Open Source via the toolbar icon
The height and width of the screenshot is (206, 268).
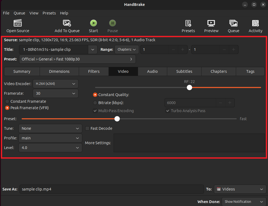pyautogui.click(x=17, y=25)
